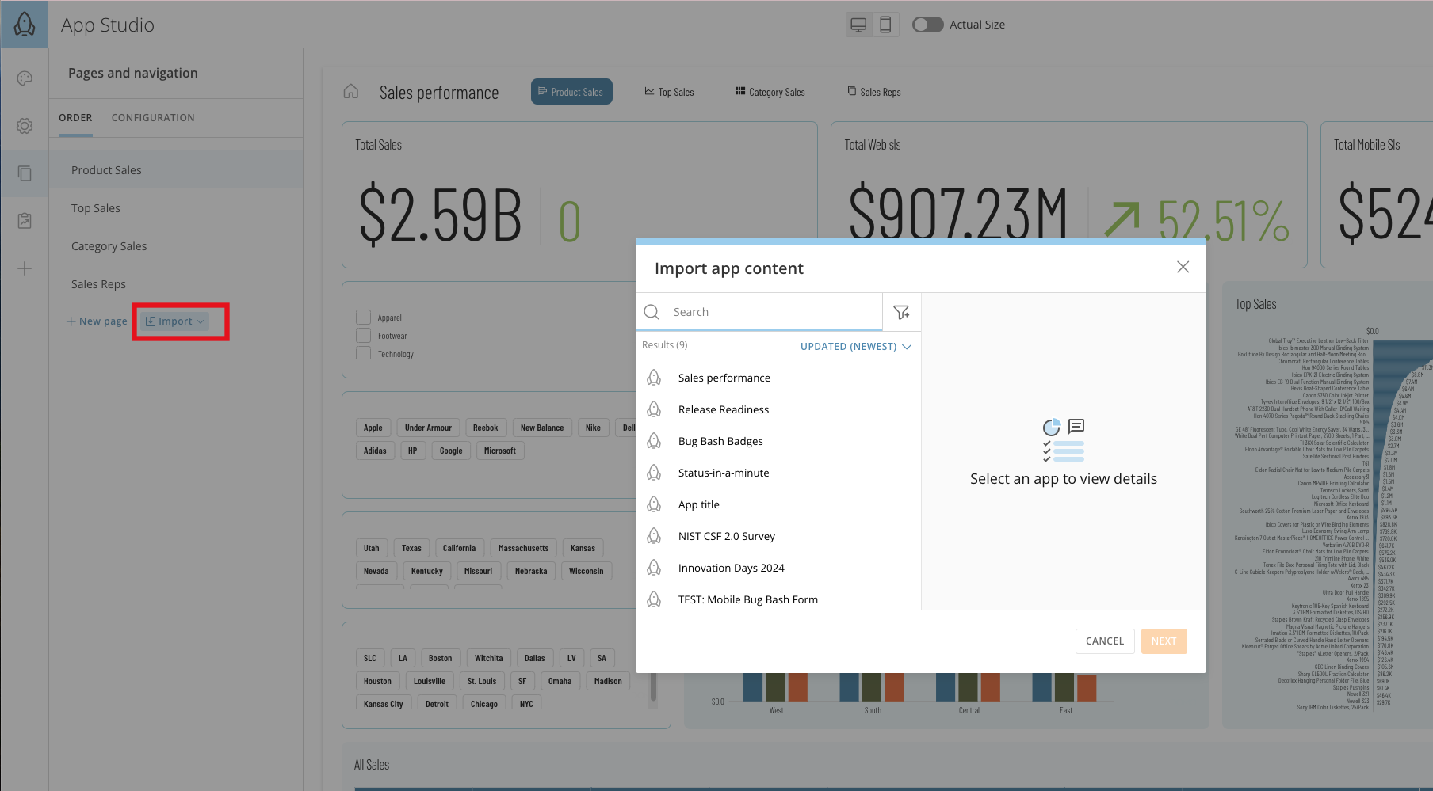Select NIST CSF 2.0 Survey in results
The image size is (1433, 791).
point(778,536)
